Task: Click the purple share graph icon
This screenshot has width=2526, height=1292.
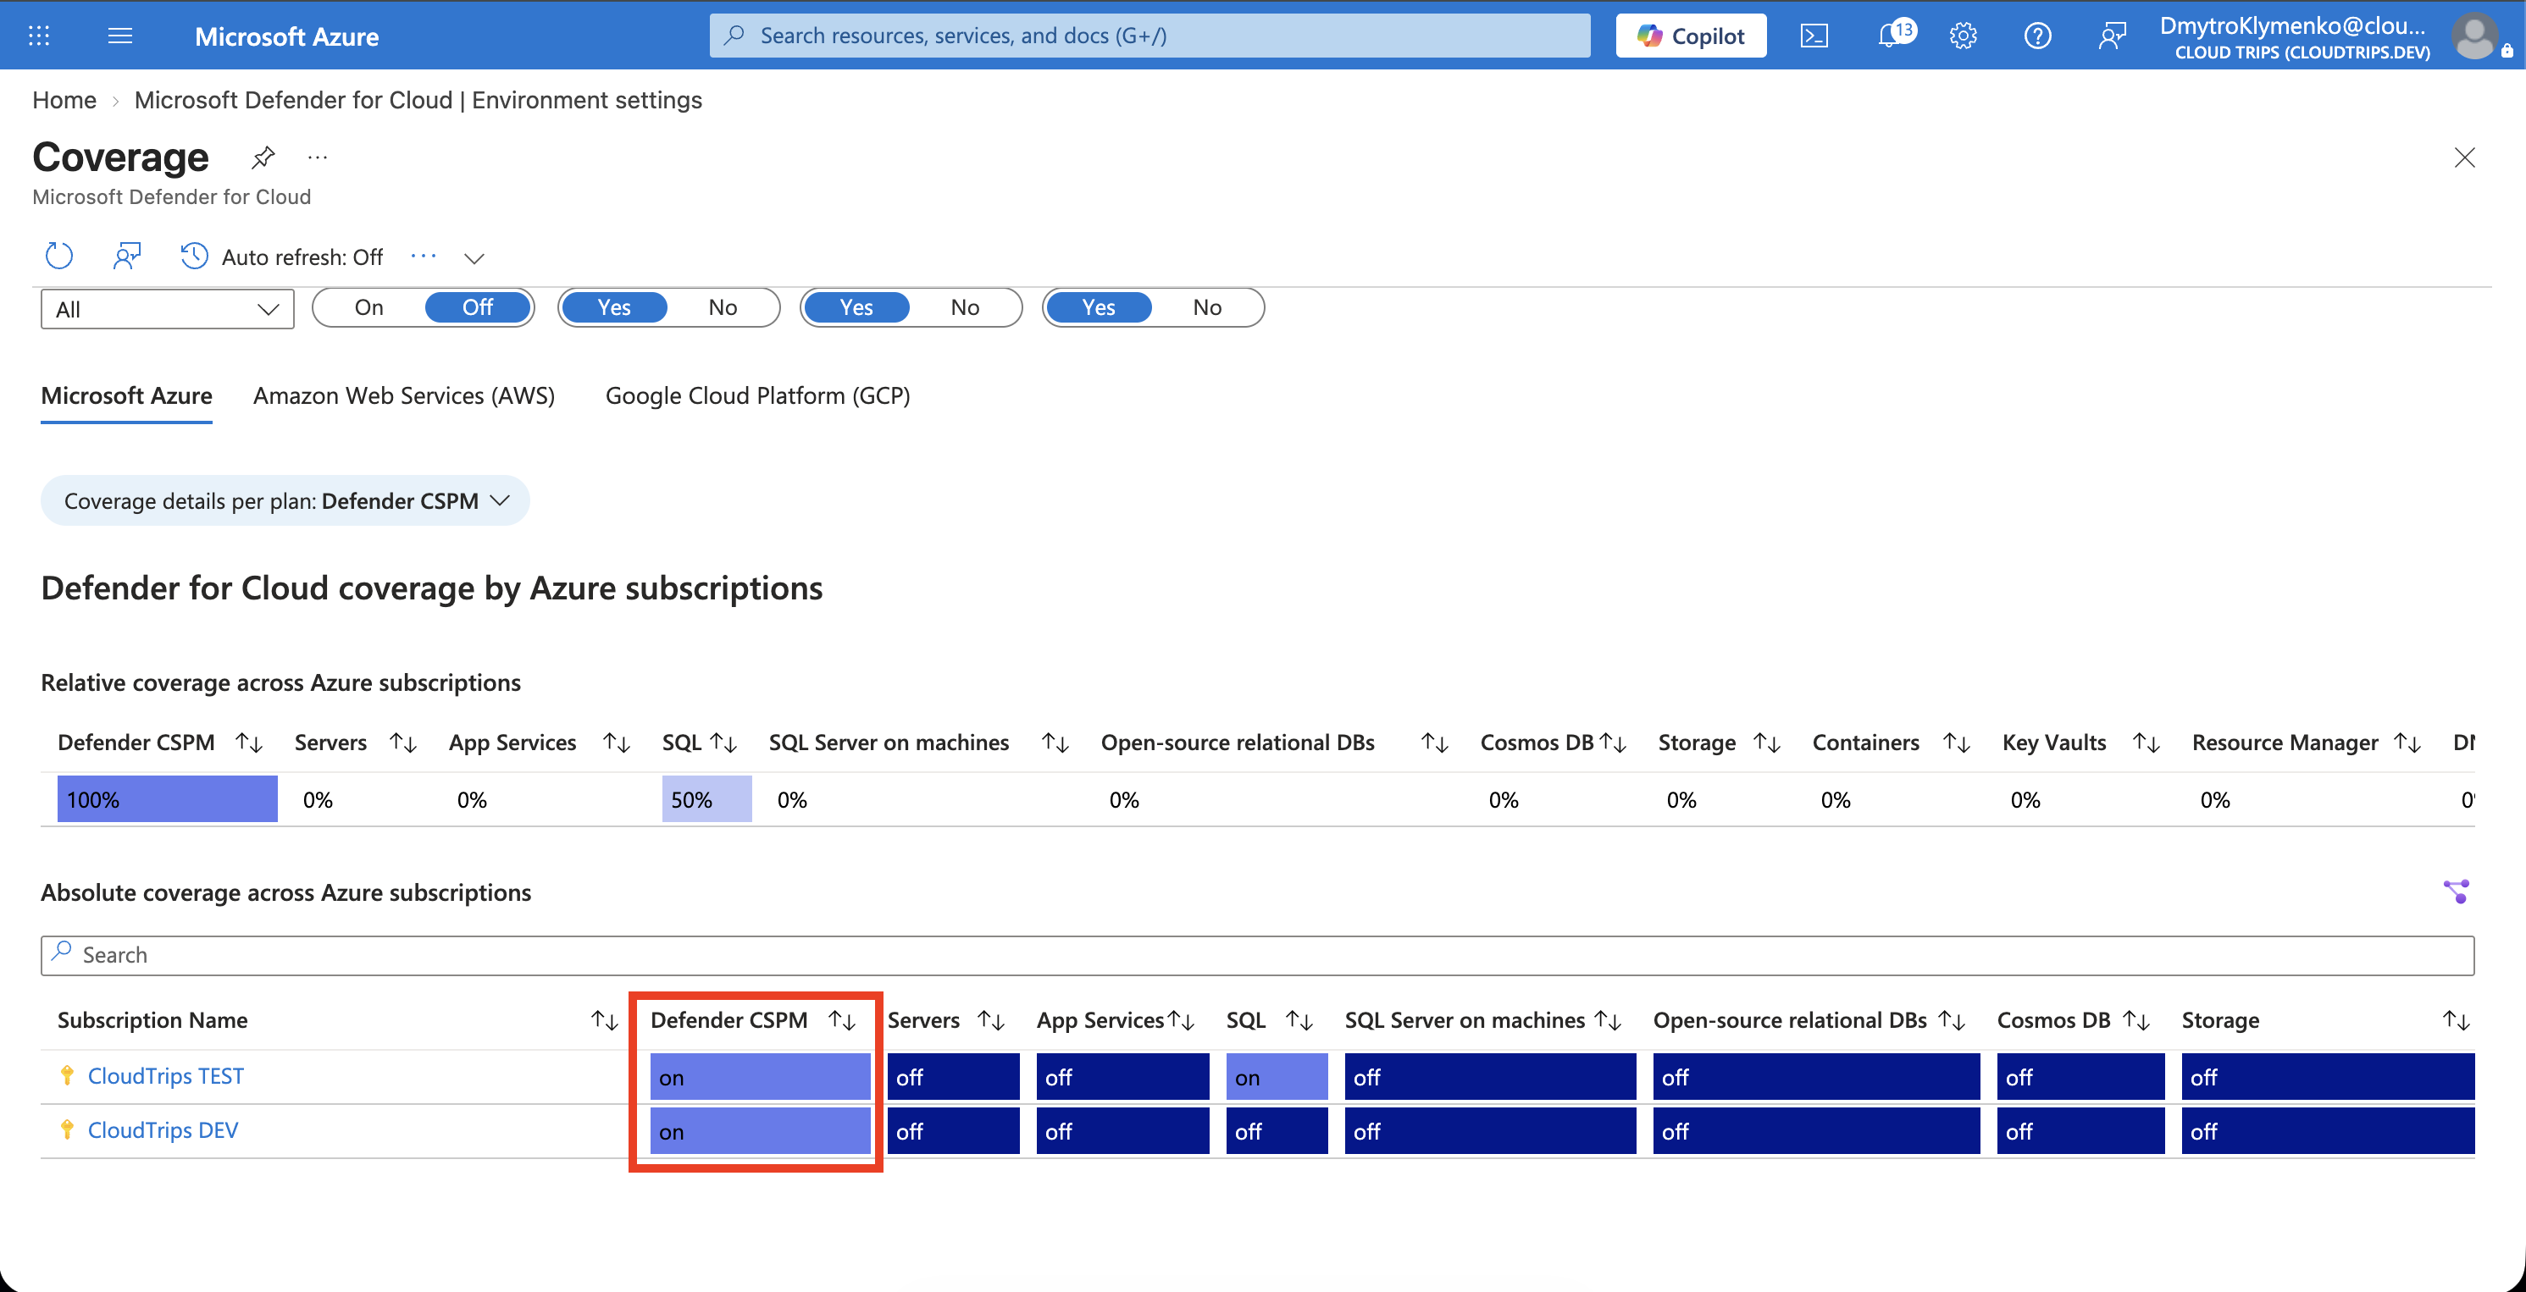Action: coord(2456,891)
